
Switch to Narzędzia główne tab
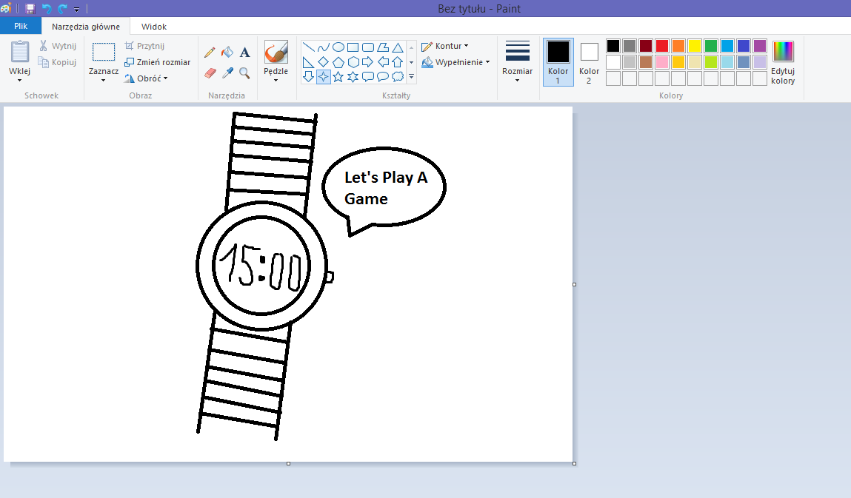[x=86, y=27]
